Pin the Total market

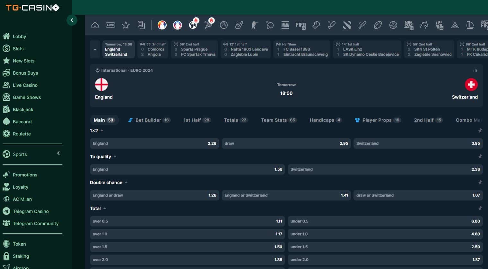tap(480, 208)
